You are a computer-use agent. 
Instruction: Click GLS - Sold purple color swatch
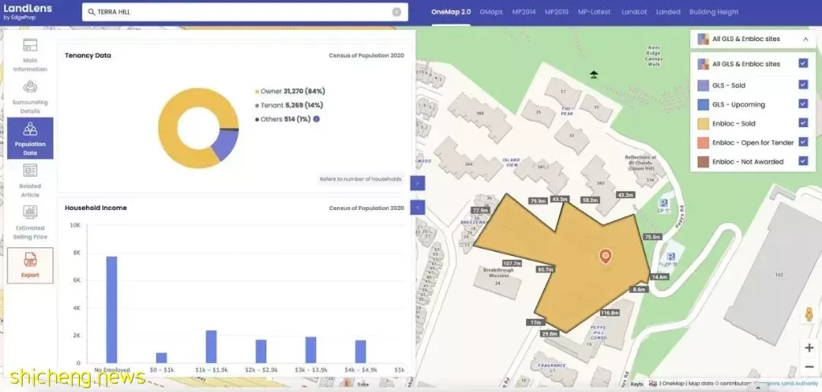pyautogui.click(x=703, y=85)
